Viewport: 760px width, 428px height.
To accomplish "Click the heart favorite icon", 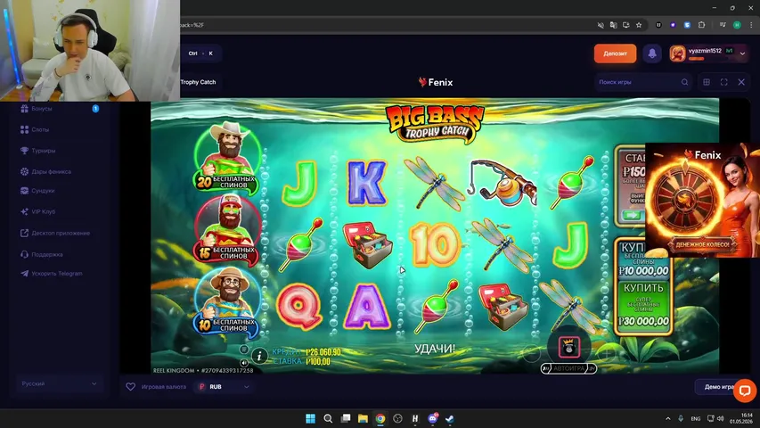I will pyautogui.click(x=130, y=387).
